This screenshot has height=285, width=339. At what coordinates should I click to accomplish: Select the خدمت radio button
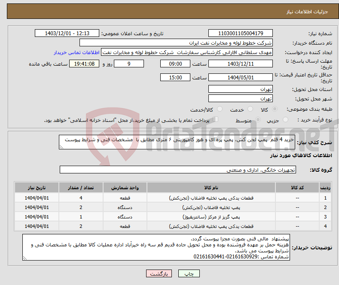point(250,109)
